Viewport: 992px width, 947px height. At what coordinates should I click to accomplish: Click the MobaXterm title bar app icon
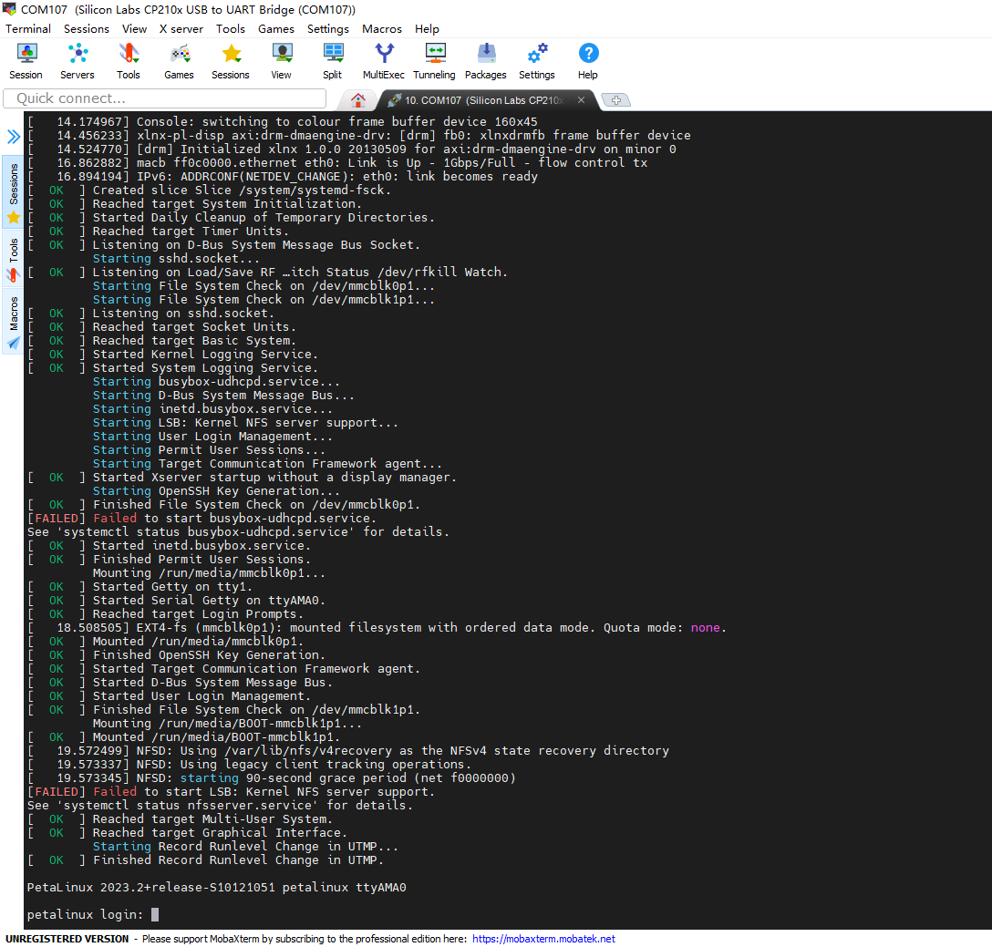9,9
